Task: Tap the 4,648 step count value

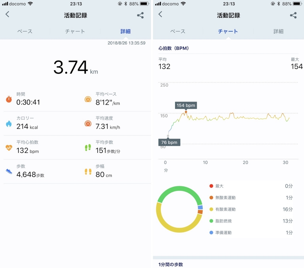Action: [x=30, y=175]
